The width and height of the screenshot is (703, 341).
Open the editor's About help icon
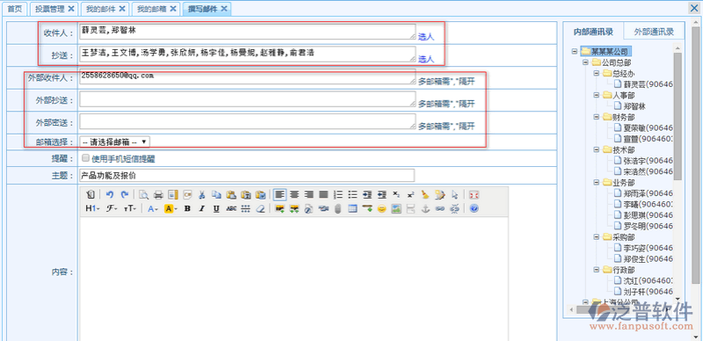pyautogui.click(x=474, y=208)
